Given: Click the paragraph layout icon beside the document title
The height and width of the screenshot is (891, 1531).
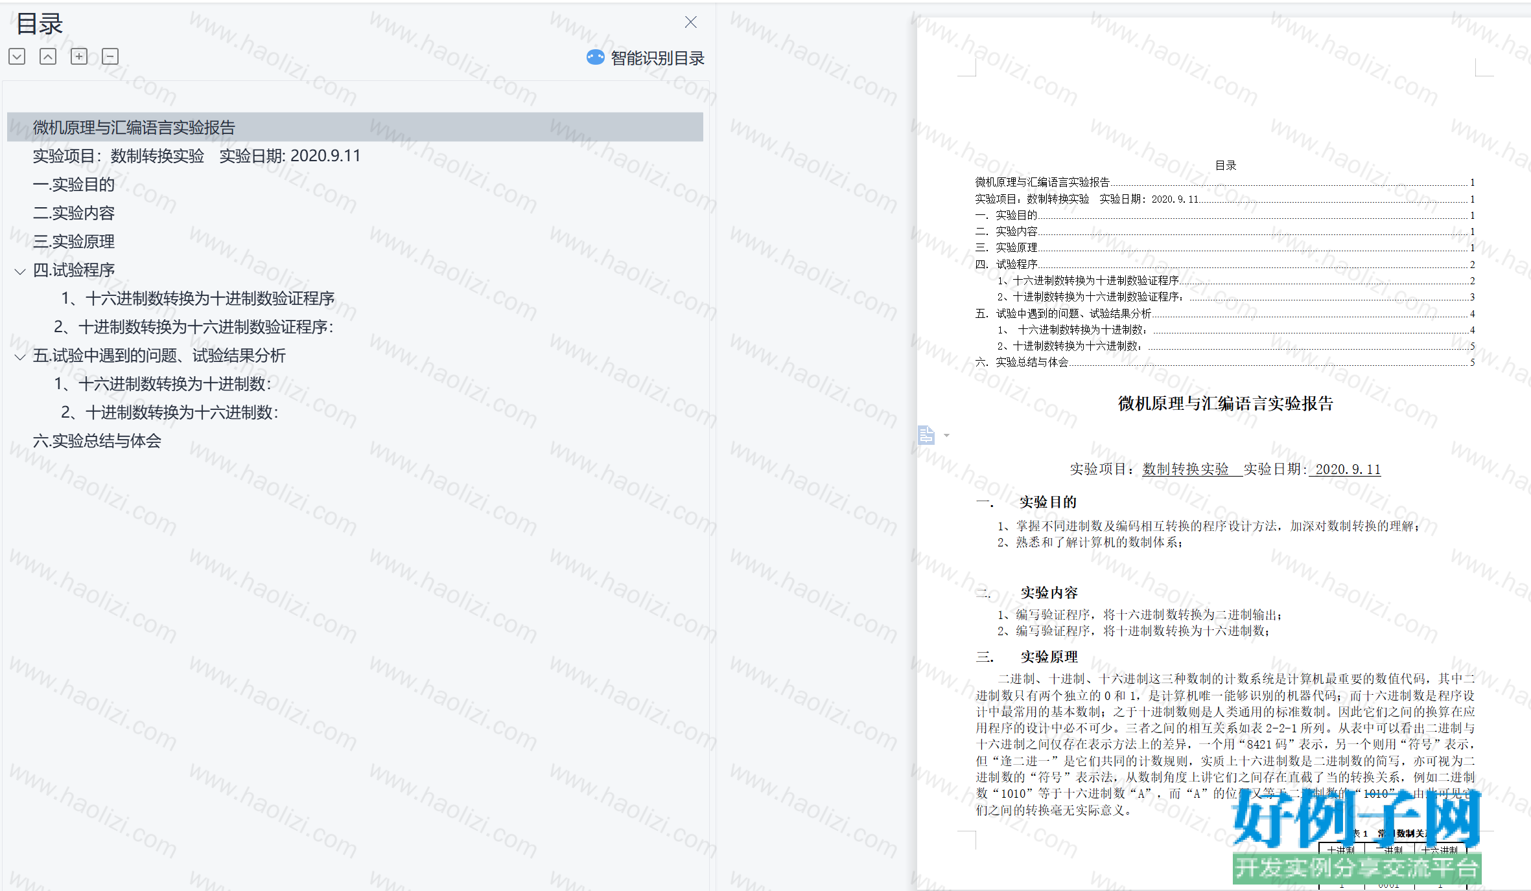Looking at the screenshot, I should pyautogui.click(x=926, y=435).
